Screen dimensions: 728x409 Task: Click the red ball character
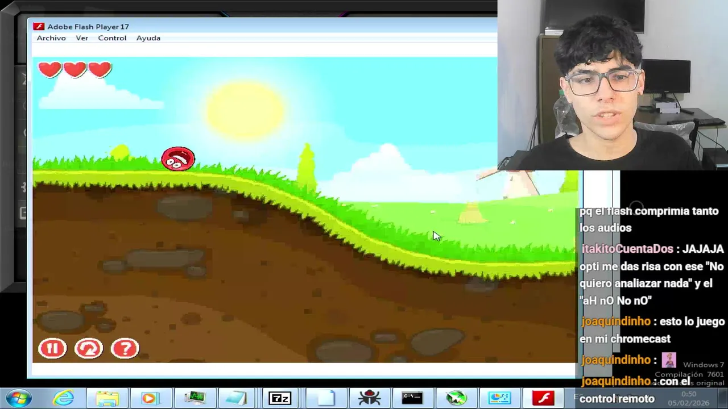[x=178, y=158]
